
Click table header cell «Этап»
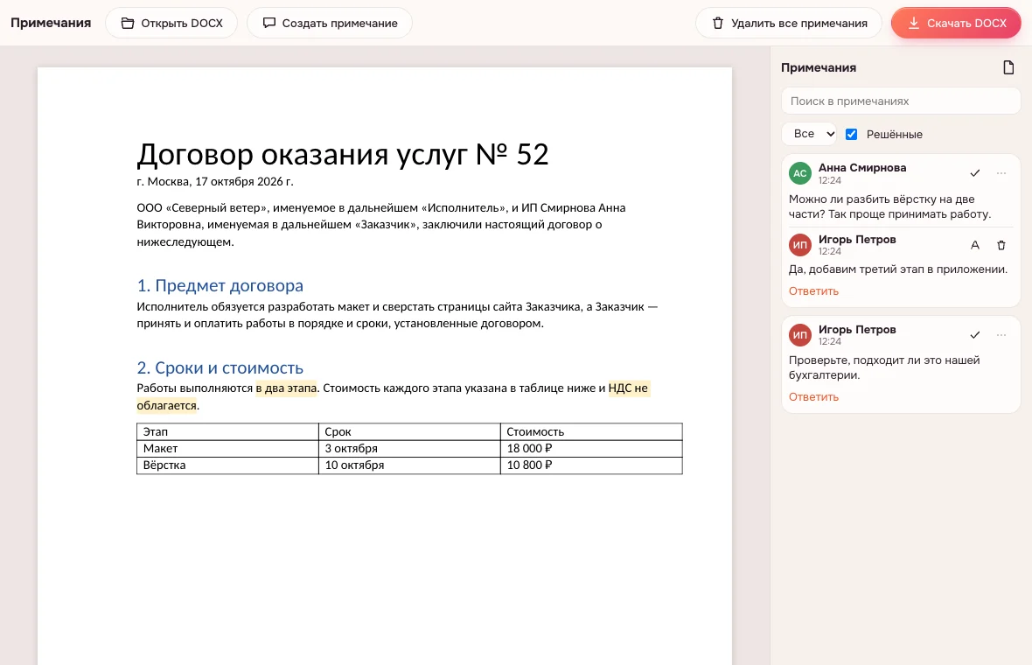[227, 432]
